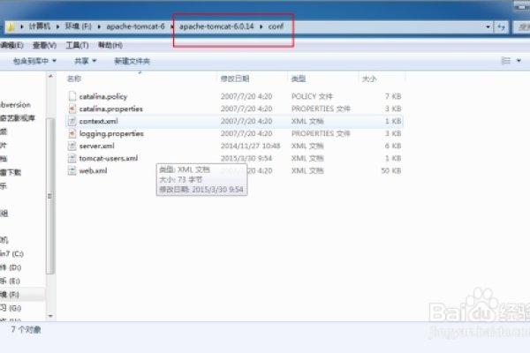
Task: Open the view options dropdown arrow
Action: coord(519,61)
